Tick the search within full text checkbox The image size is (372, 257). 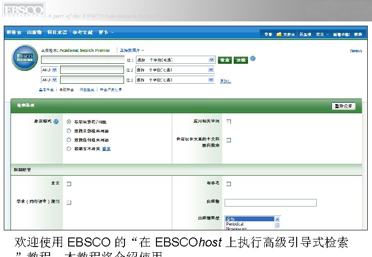click(x=229, y=140)
